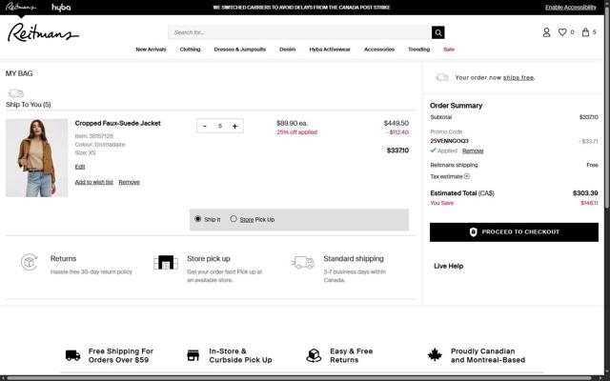Click the search magnifier button
610x381 pixels.
coord(438,32)
